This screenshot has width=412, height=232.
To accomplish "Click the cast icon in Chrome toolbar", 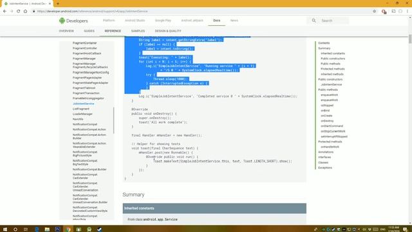I will pyautogui.click(x=393, y=12).
